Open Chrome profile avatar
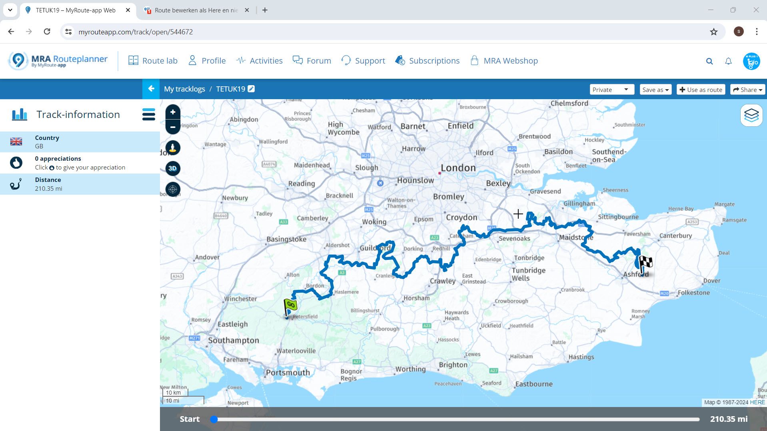Screen dimensions: 767x431 tap(739, 32)
